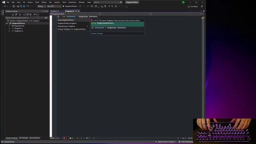Screen dimensions: 256x144
Task: Toggle auto hide pin on Solution Explorer
Action: coord(45,11)
